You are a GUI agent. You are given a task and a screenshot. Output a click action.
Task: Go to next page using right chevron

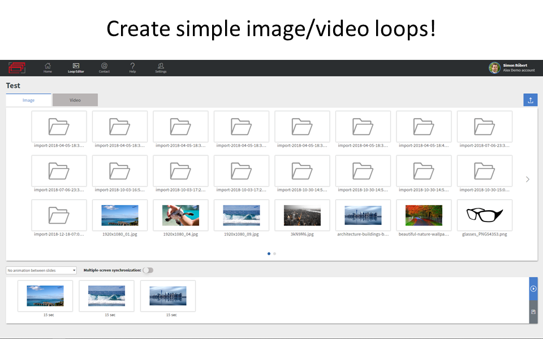(528, 179)
